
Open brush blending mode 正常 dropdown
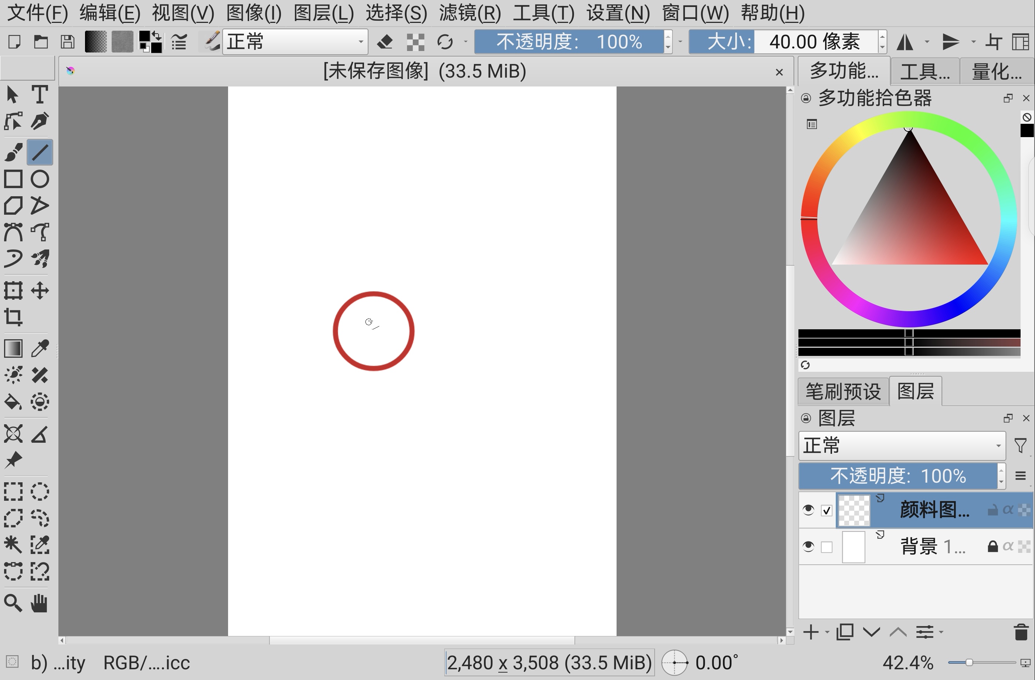[x=295, y=42]
